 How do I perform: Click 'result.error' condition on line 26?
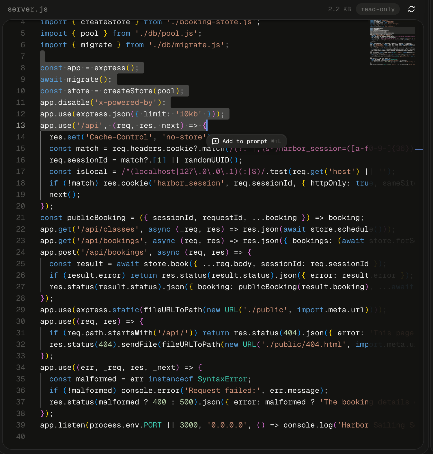tap(94, 275)
